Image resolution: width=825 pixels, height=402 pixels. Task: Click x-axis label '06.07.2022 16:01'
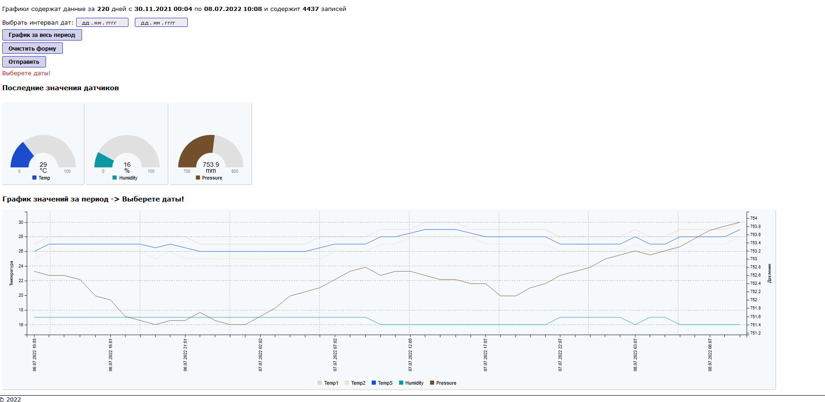[111, 355]
